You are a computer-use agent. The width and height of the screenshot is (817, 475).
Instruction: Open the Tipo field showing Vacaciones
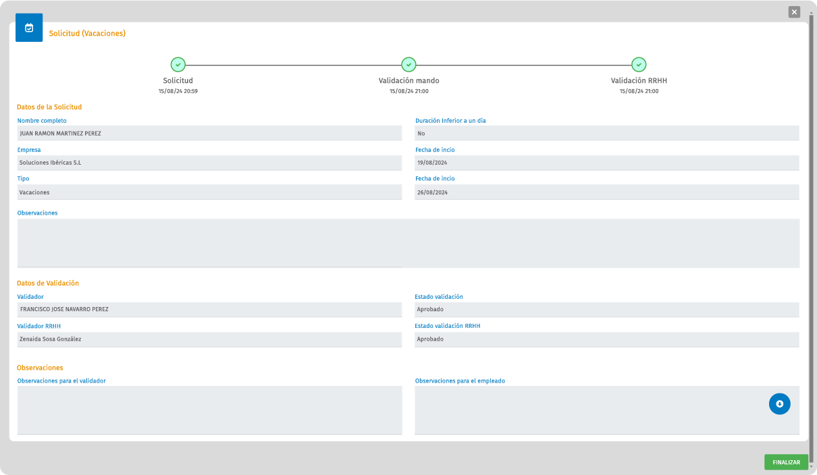pyautogui.click(x=209, y=192)
